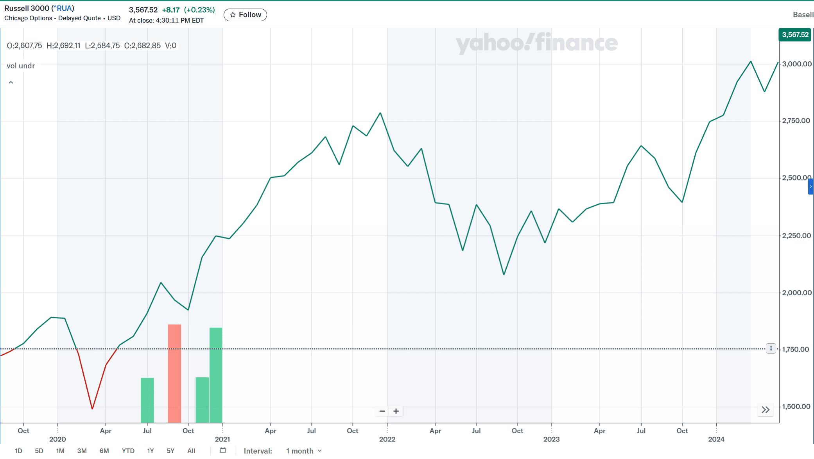This screenshot has width=814, height=459.
Task: Click the double-chevron scroll to latest icon
Action: [x=765, y=410]
